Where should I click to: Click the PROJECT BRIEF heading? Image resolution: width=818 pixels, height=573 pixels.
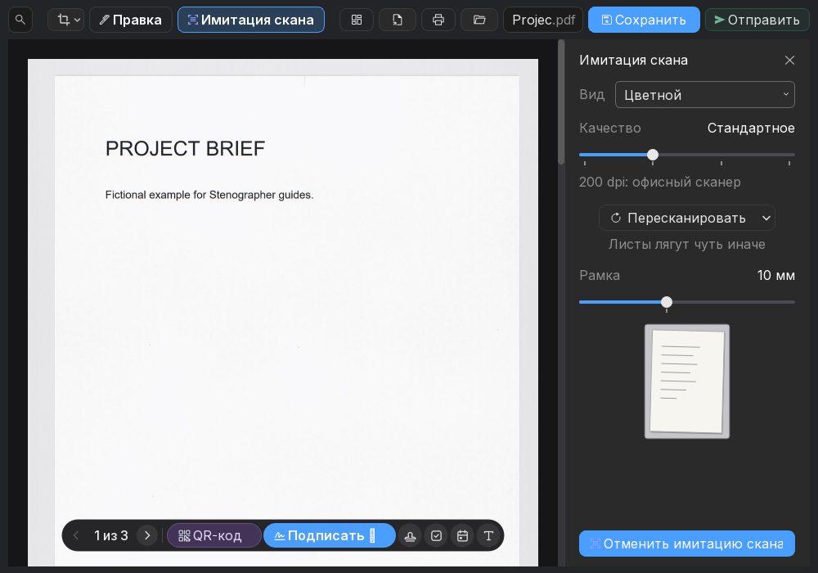(x=185, y=149)
